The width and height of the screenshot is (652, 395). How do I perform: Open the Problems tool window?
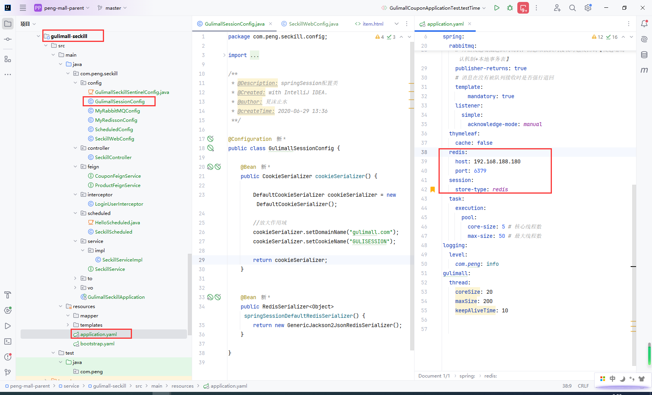point(8,357)
